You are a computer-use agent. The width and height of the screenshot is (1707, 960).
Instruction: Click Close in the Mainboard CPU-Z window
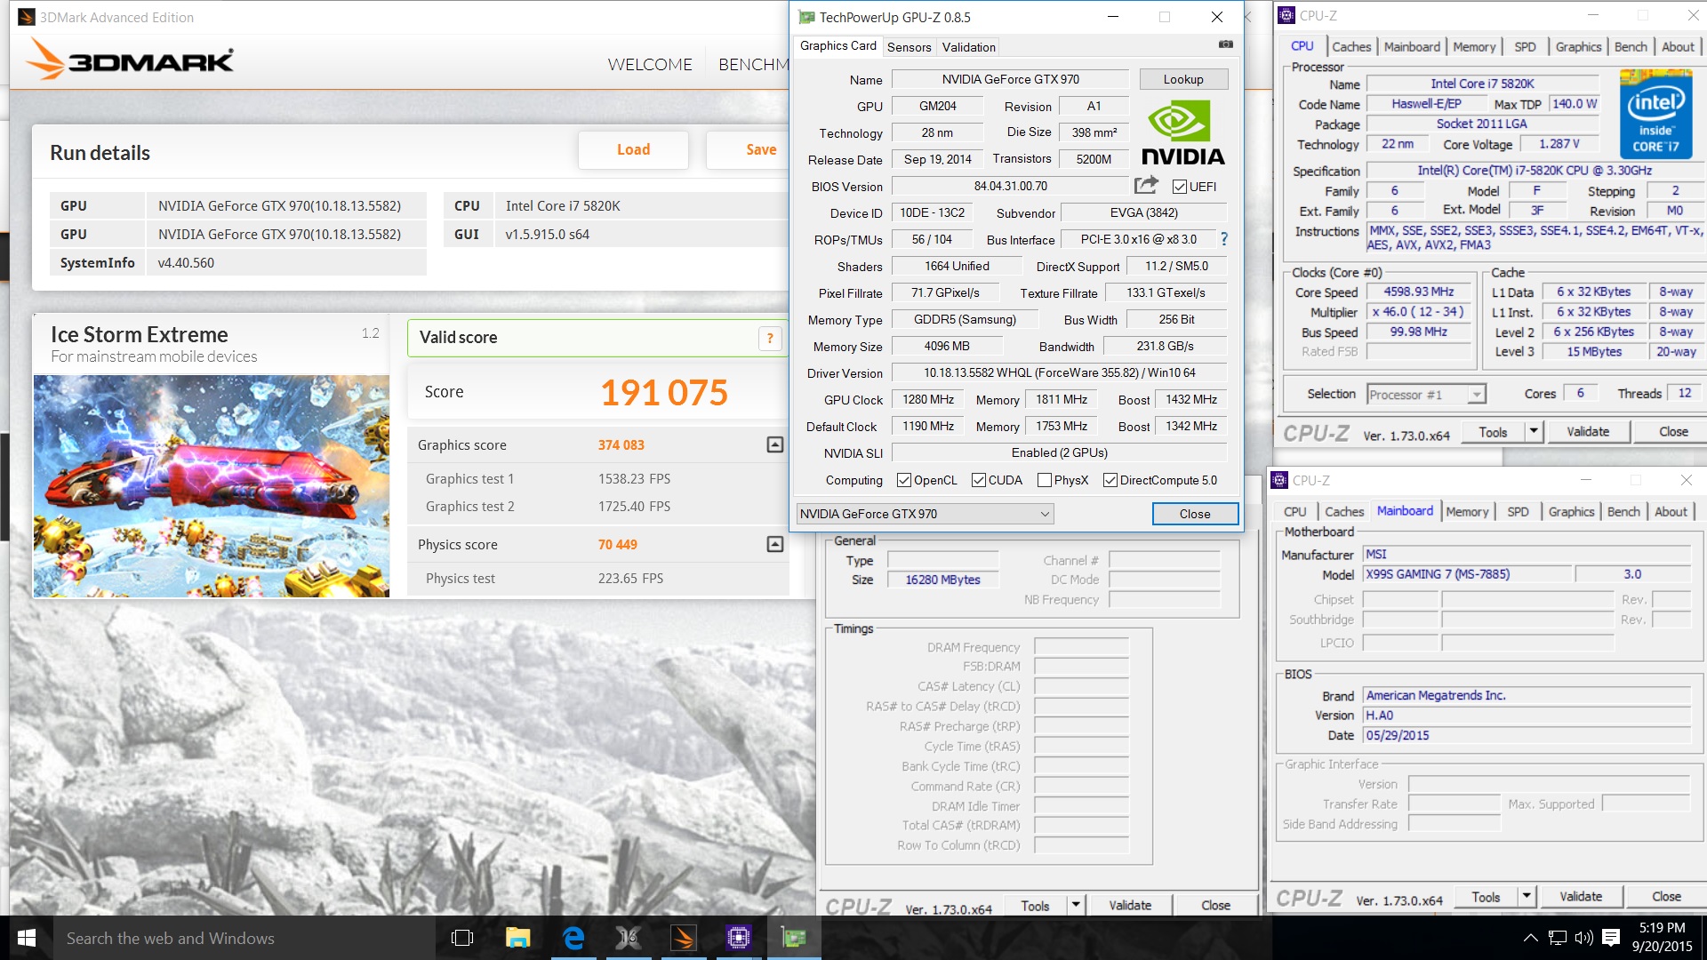click(1666, 897)
